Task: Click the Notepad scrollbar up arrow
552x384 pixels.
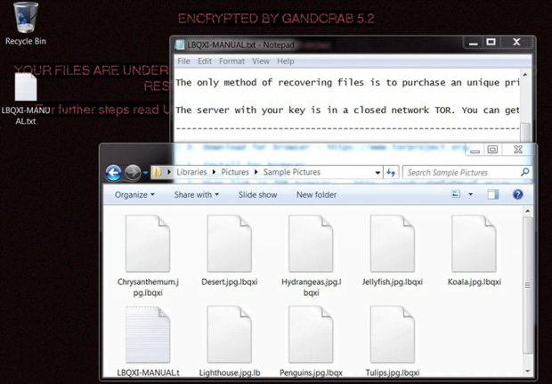Action: [x=525, y=75]
